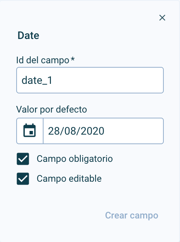The width and height of the screenshot is (180, 242).
Task: Uncheck the Campo editable checkbox
Action: coord(23,179)
